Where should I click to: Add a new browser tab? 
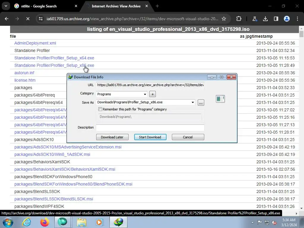click(x=157, y=6)
